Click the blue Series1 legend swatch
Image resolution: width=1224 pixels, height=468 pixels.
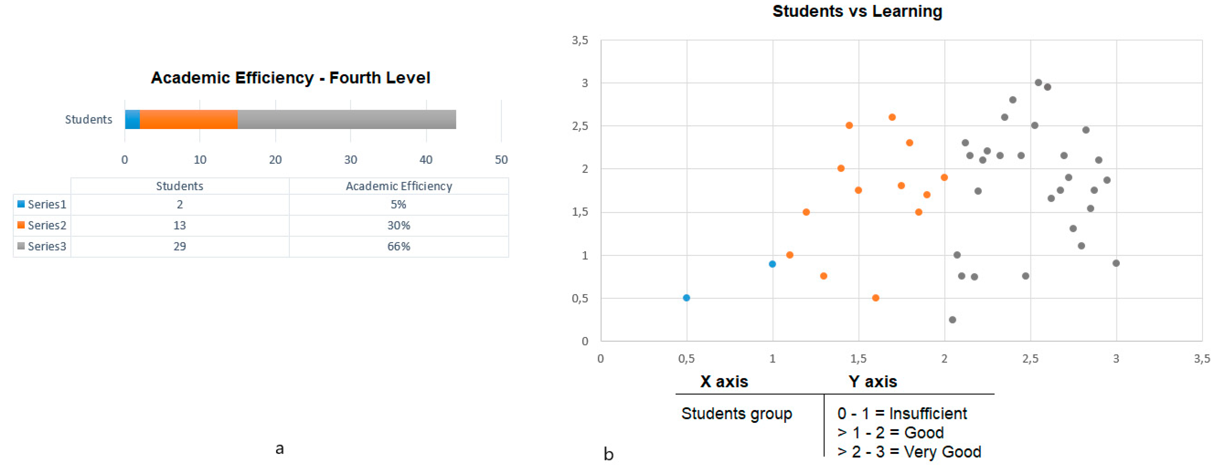21,204
